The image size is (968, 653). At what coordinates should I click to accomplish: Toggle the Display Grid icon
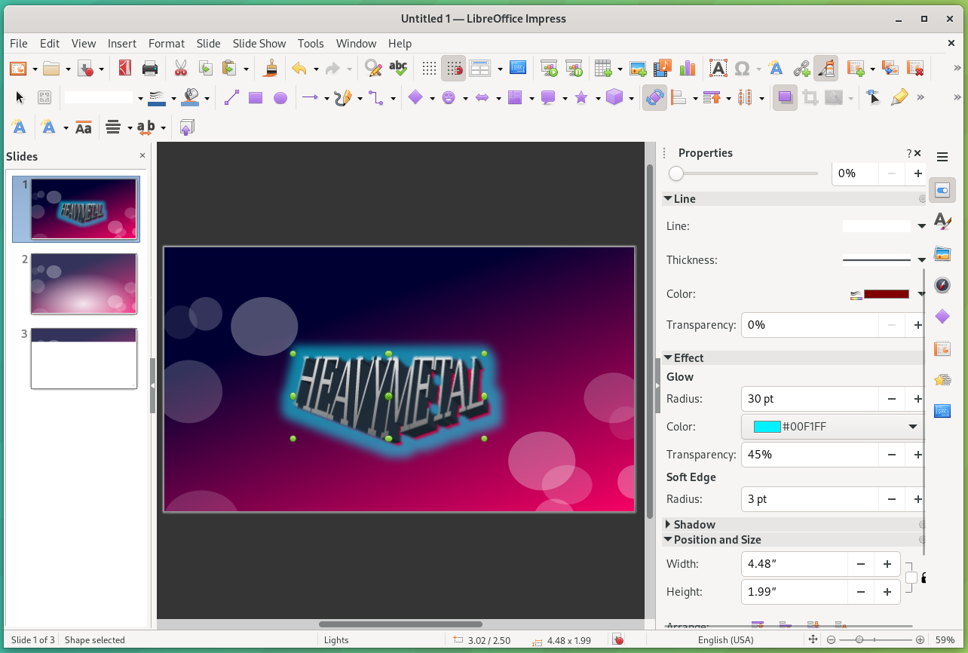[429, 68]
